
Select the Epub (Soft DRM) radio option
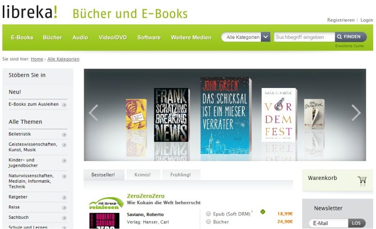click(x=208, y=214)
